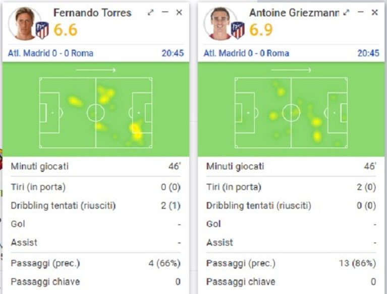Screen dimensions: 387x294
Task: Close the Antoine Griezmann stats card
Action: (x=375, y=12)
